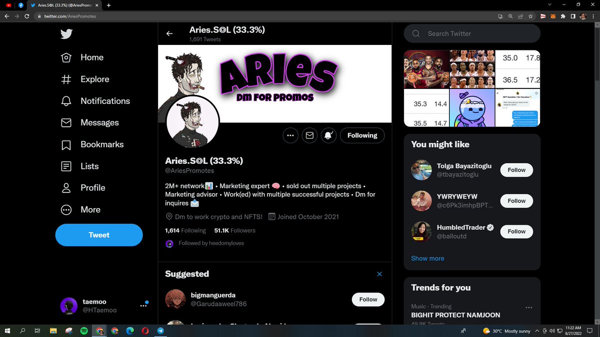Follow Tolga Bayazitoglu
The width and height of the screenshot is (600, 337).
pyautogui.click(x=516, y=170)
